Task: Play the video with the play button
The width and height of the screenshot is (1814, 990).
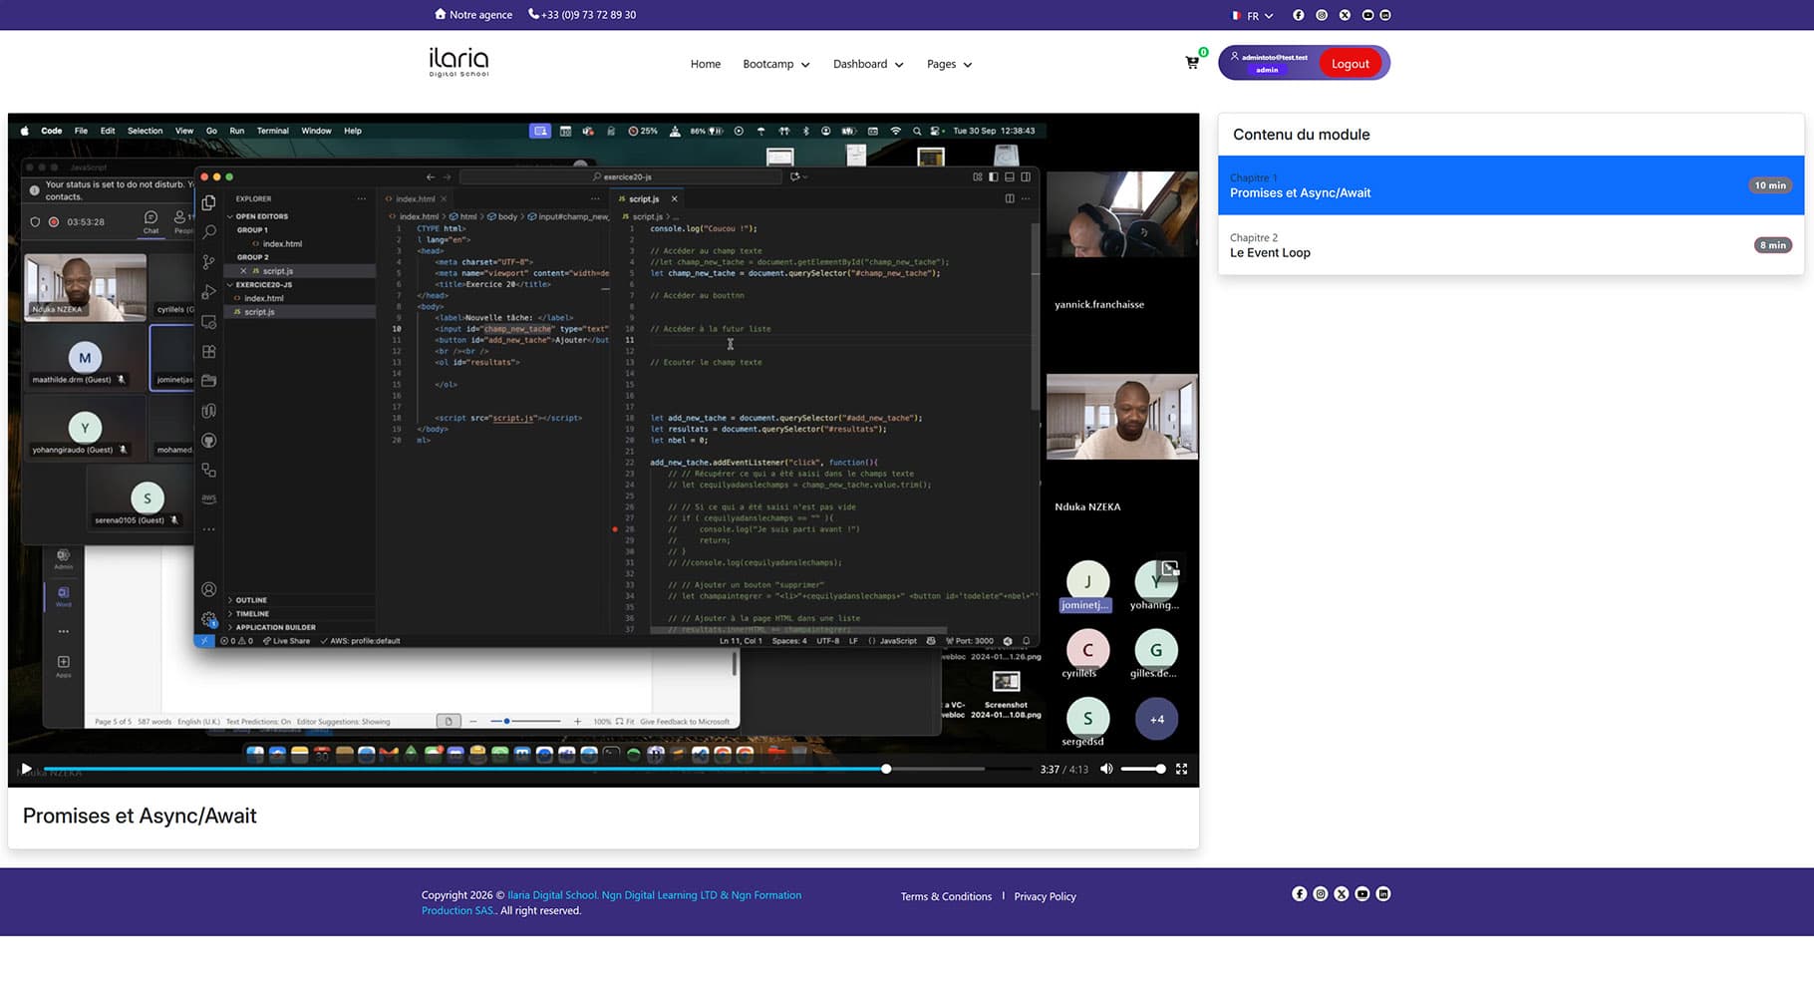Action: (27, 769)
